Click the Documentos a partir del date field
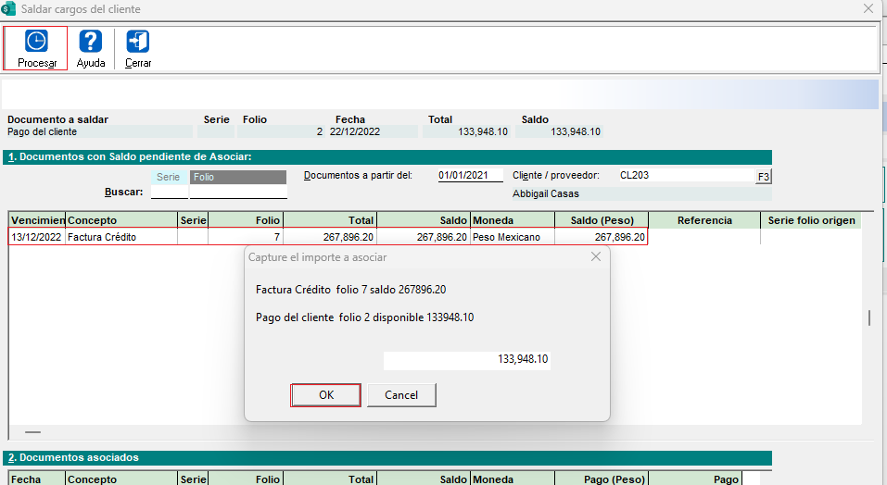Screen dimensions: 887x485 tap(470, 176)
